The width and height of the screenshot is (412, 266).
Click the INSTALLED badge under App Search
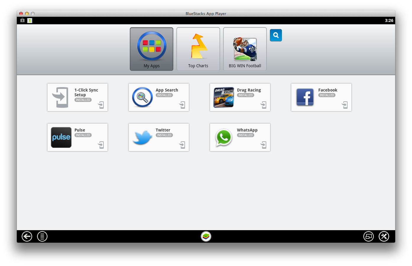(x=164, y=95)
